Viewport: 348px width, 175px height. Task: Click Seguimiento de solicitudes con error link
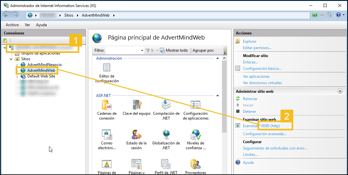coord(275,148)
